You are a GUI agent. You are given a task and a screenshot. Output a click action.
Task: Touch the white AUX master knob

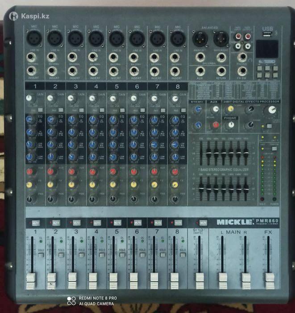tap(216, 109)
